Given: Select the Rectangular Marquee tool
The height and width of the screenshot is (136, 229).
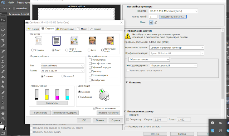Looking at the screenshot, I should click(x=3, y=25).
